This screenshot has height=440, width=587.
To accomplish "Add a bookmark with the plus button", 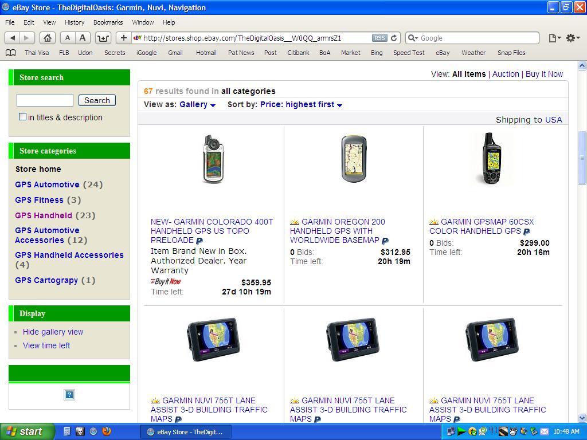I will click(x=124, y=38).
